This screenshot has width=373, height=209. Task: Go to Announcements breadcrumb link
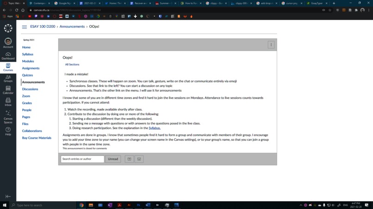(x=72, y=27)
